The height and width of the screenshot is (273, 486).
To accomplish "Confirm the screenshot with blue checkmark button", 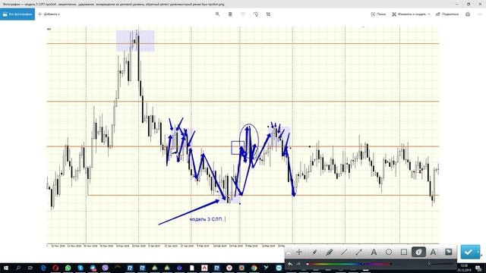I will coord(469,253).
